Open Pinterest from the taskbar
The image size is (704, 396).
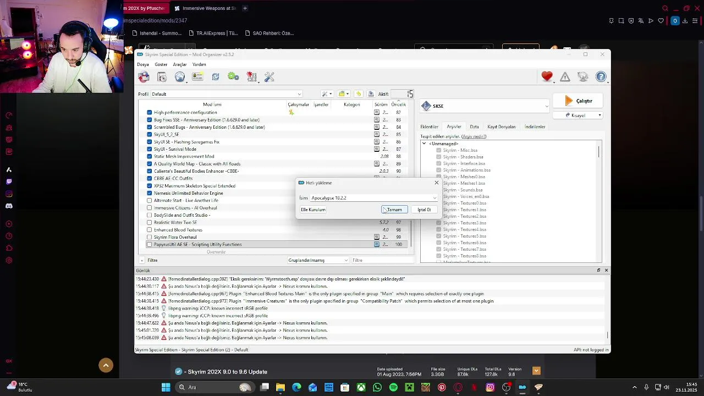point(442,387)
